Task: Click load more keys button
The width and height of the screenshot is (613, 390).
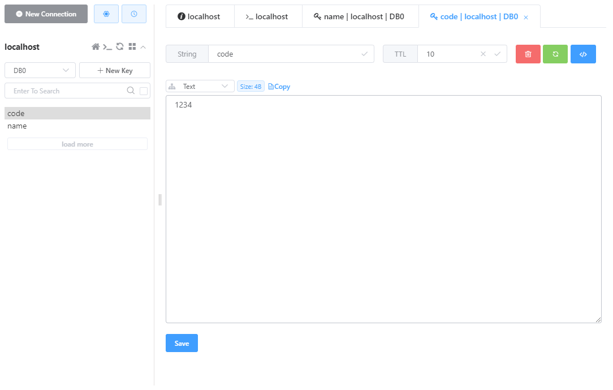Action: pos(77,144)
